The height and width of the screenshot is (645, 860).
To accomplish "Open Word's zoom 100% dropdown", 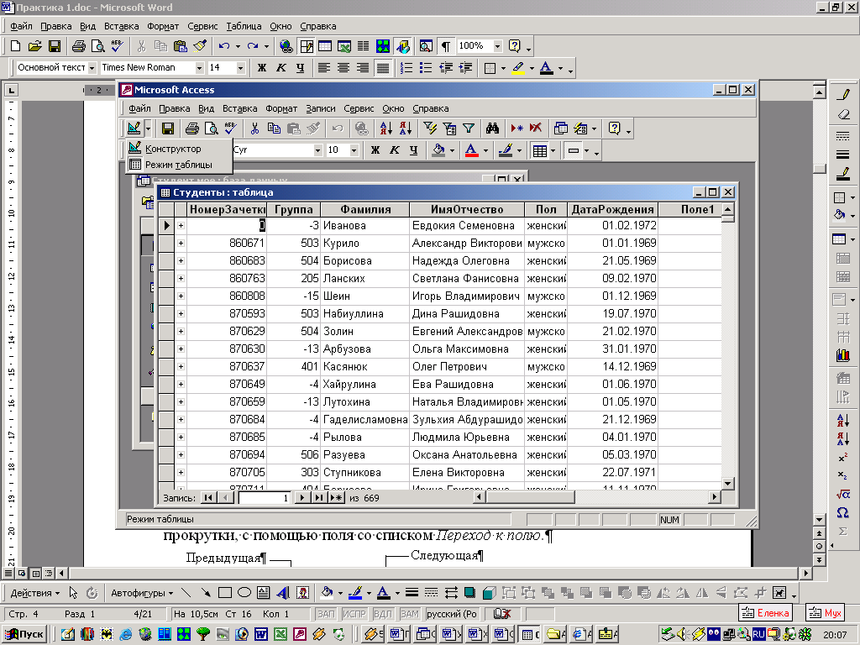I will coord(497,46).
